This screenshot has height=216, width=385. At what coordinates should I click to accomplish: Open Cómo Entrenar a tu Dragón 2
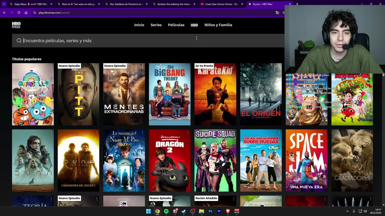[x=170, y=160]
